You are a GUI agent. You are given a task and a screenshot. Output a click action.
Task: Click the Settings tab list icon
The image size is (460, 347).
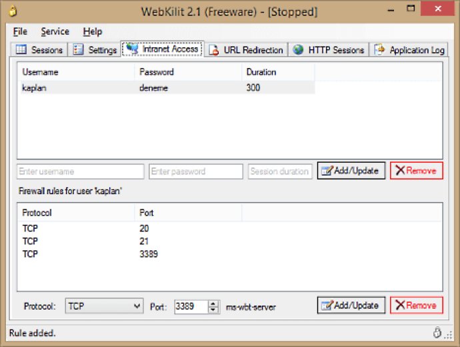[78, 49]
